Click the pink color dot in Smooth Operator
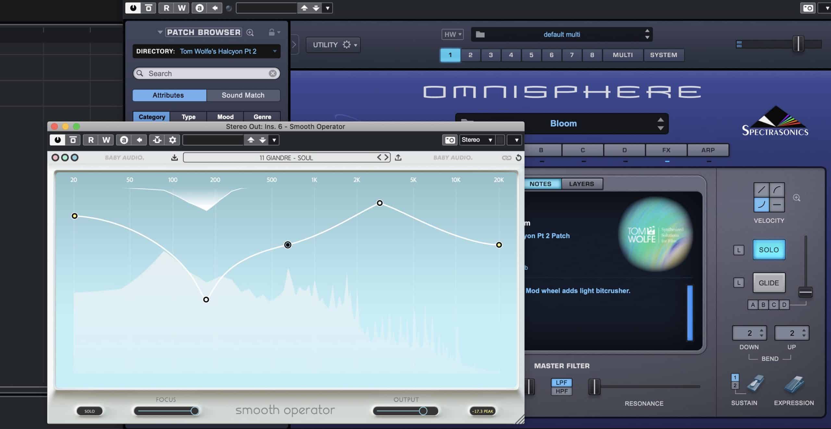The height and width of the screenshot is (429, 831). click(56, 158)
